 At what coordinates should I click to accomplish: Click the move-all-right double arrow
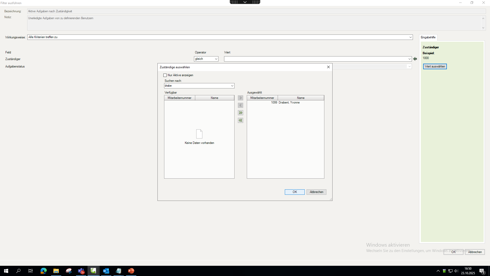240,113
